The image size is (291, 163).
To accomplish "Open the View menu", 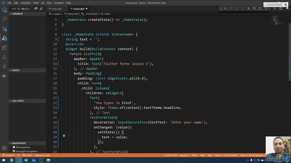I will [x=36, y=3].
